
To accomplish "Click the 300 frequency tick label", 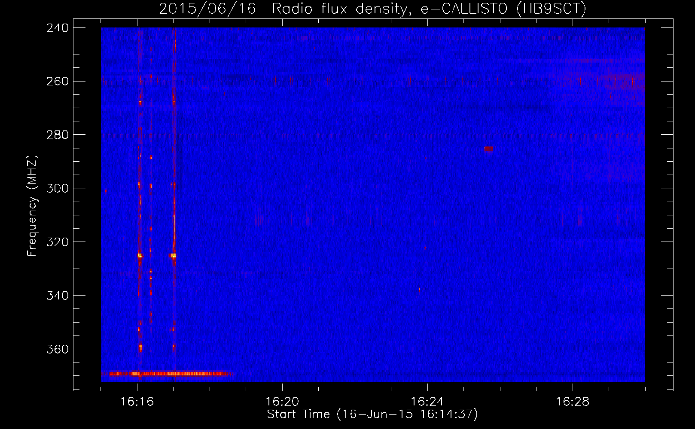I will 58,189.
